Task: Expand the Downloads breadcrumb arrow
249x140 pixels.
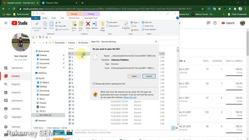Action: point(67,43)
